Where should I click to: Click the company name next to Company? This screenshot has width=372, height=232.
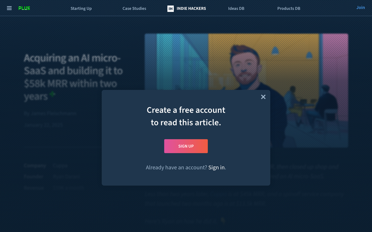(60, 166)
